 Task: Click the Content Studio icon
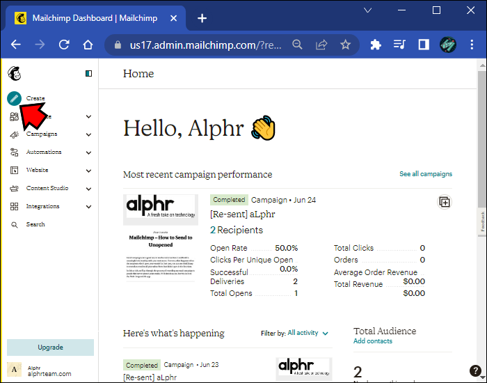pyautogui.click(x=15, y=189)
